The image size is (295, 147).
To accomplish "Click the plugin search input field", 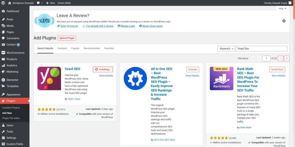I will [261, 49].
